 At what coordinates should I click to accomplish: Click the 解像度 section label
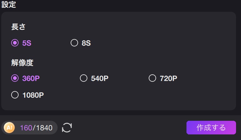(22, 63)
